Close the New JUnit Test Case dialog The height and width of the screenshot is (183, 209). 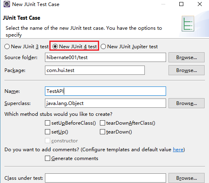[x=200, y=4]
